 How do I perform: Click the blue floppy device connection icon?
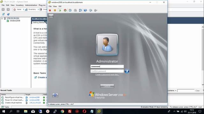(85, 10)
